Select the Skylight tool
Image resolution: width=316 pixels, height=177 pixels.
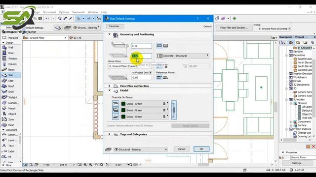[10, 97]
